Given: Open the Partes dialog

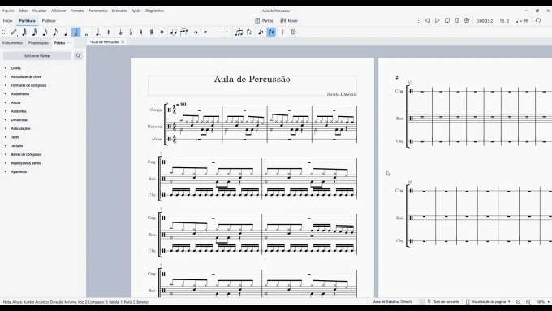Looking at the screenshot, I should point(264,21).
